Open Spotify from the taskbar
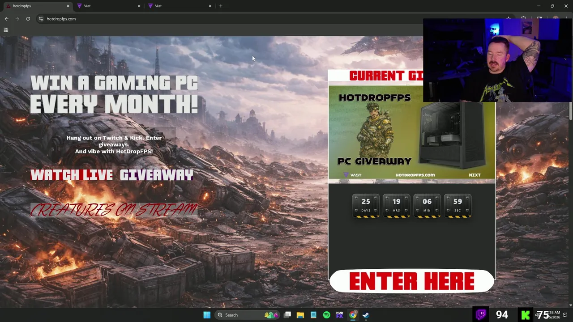 326,315
